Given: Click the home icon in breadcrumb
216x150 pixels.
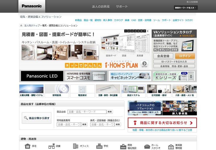Looking at the screenshot, I should pos(21,25).
